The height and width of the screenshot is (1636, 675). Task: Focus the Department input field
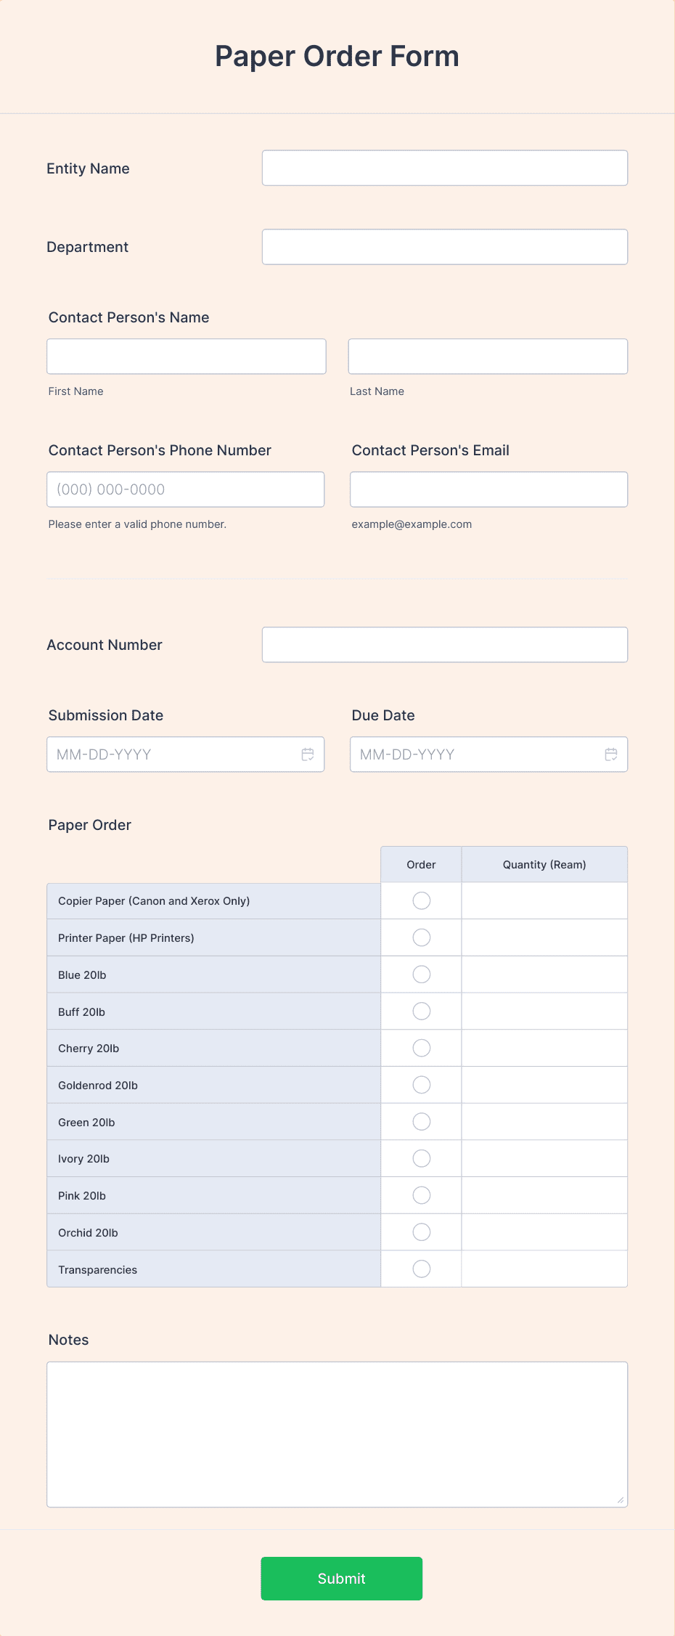(x=444, y=247)
